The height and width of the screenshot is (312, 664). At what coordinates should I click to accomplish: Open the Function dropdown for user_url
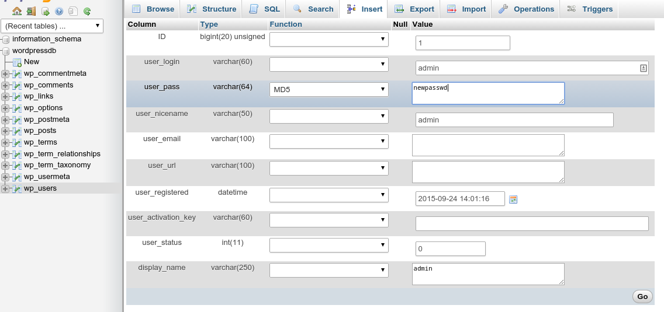pos(329,169)
